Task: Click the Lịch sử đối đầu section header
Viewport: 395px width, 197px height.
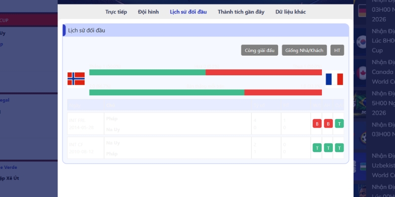Action: point(205,31)
